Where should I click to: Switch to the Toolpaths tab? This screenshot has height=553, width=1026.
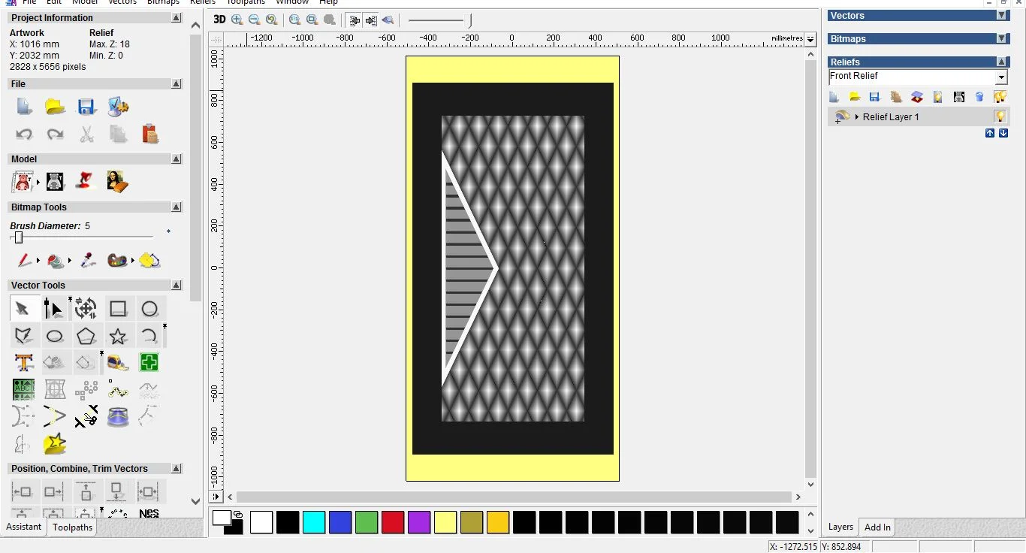pyautogui.click(x=73, y=527)
